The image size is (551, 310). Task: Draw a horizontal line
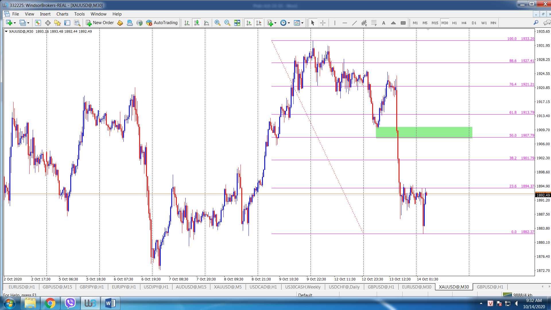click(345, 23)
